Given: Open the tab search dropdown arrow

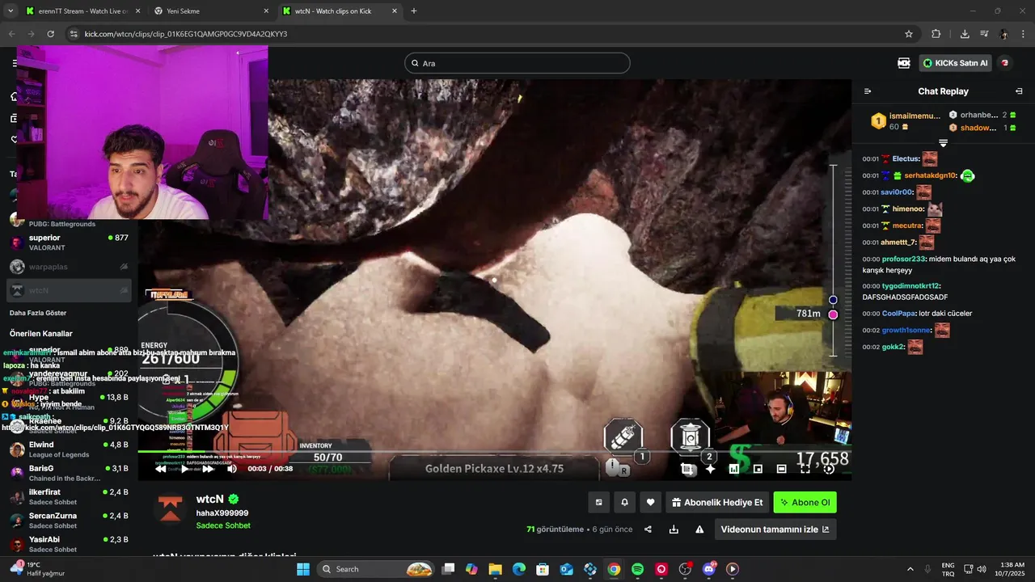Looking at the screenshot, I should pyautogui.click(x=11, y=11).
